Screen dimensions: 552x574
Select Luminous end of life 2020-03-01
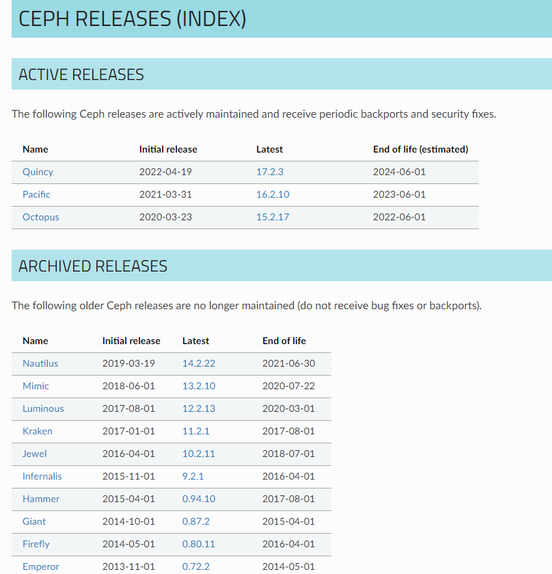point(289,408)
